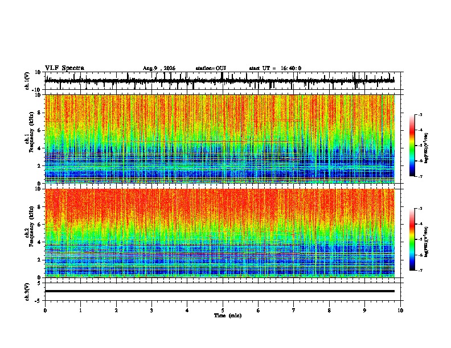451x348 pixels.
Task: Click the "ch.1 Frequency (kHz)" axis label
Action: 29,132
